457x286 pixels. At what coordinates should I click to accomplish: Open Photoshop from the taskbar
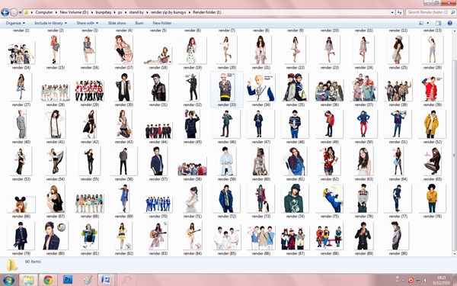(68, 280)
